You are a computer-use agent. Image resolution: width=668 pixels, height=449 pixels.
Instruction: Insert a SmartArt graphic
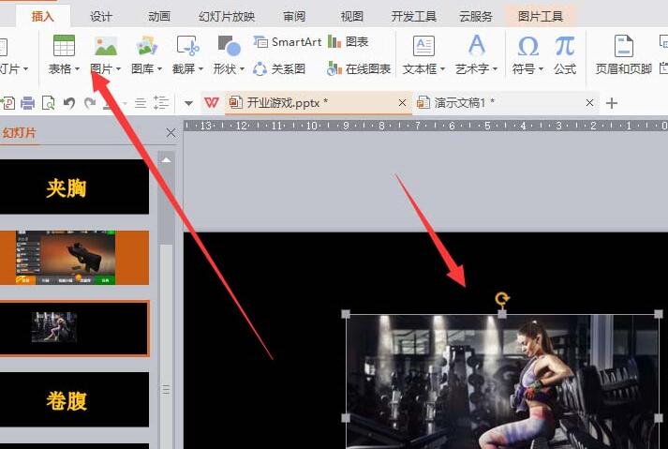[x=288, y=42]
